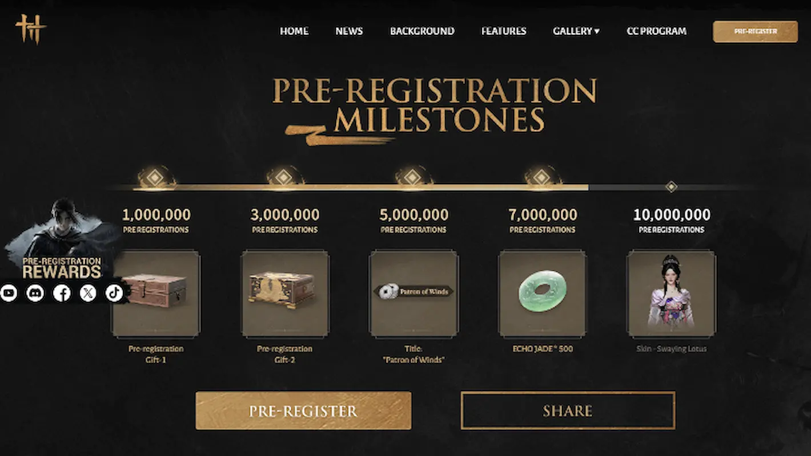This screenshot has width=811, height=456.
Task: Open the Facebook social icon
Action: point(62,293)
